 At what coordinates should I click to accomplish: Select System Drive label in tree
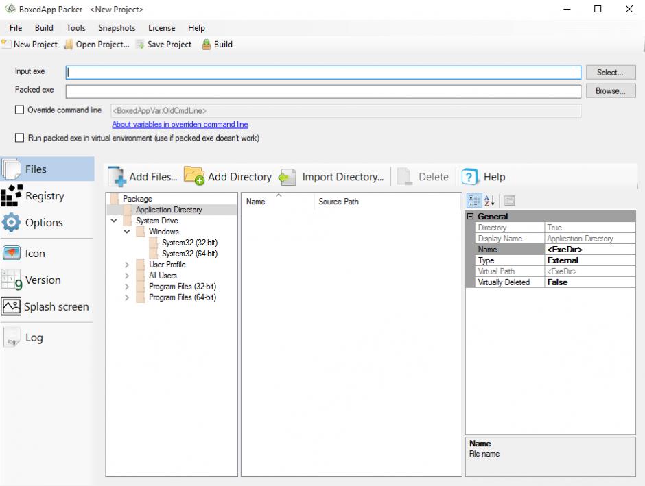157,221
